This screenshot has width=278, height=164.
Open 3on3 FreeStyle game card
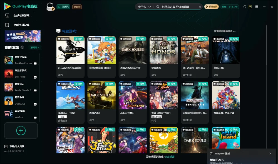(x=101, y=140)
